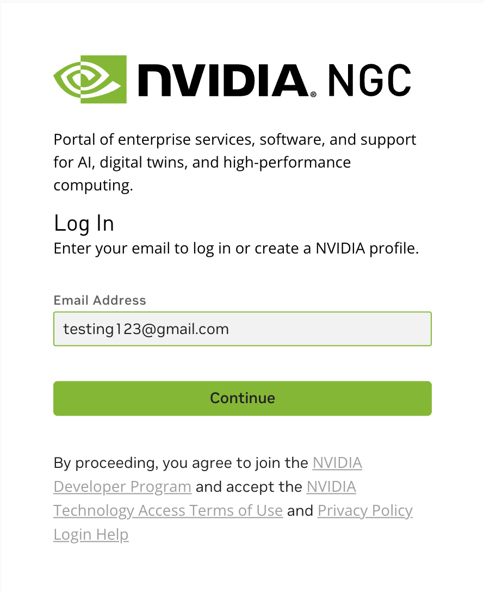Click the word "computing." in the description

(x=93, y=185)
